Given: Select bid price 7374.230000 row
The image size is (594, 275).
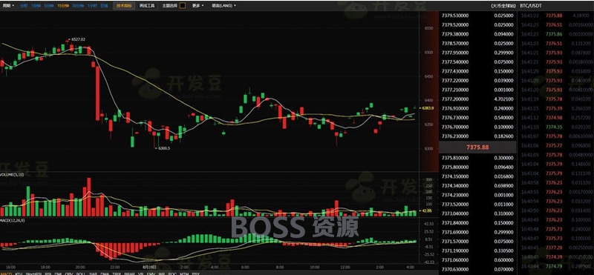Looking at the screenshot, I should click(477, 195).
